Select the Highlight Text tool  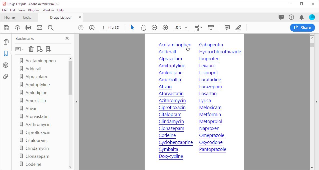[x=238, y=28]
